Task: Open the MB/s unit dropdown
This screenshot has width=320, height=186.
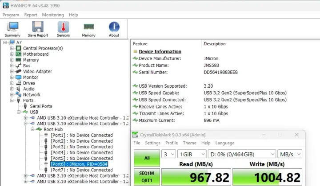Action: [290, 154]
